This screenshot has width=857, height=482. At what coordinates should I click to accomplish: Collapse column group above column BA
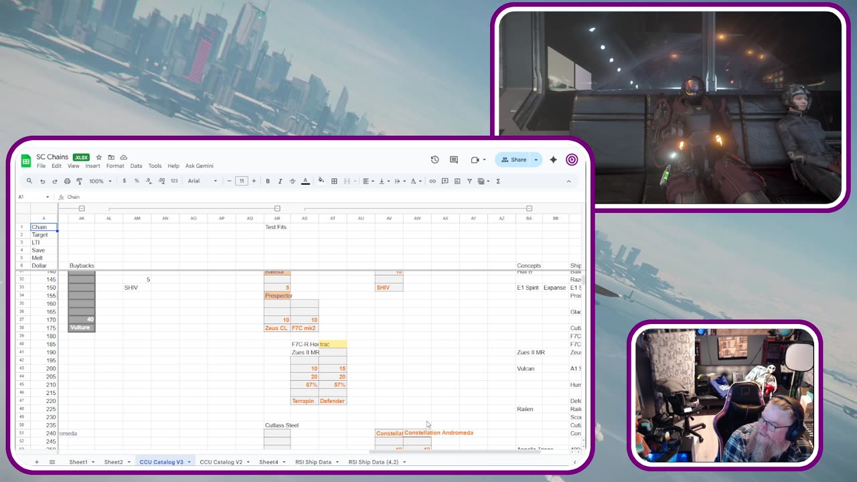(529, 209)
